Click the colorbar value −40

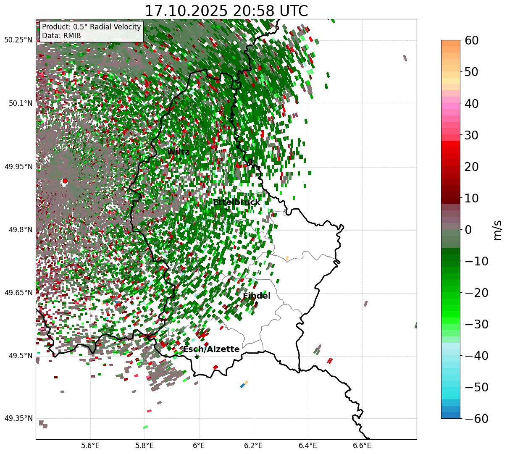point(476,356)
